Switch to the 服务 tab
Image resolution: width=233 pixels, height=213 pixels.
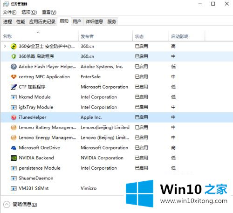click(111, 21)
